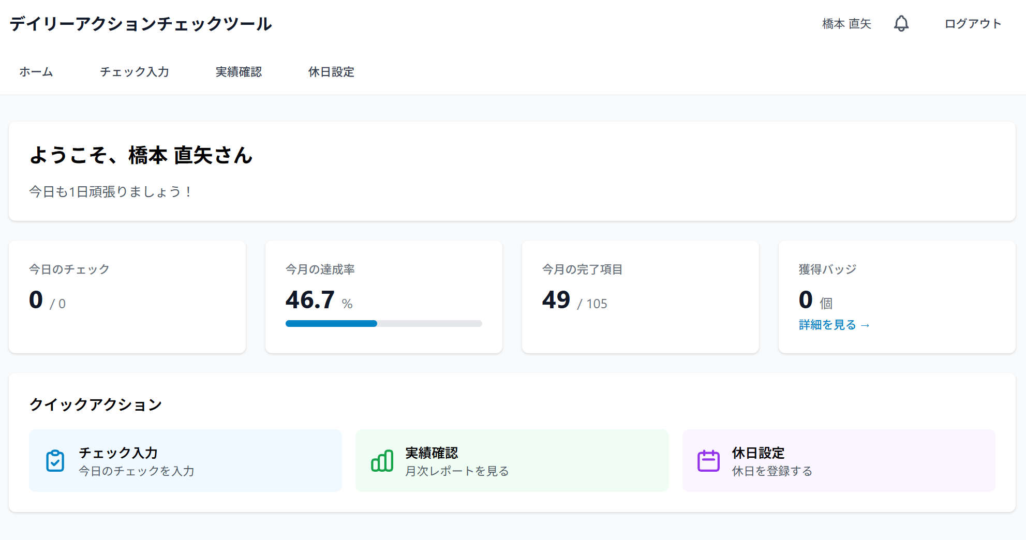Click the green bar chart icon
1026x540 pixels.
[382, 461]
